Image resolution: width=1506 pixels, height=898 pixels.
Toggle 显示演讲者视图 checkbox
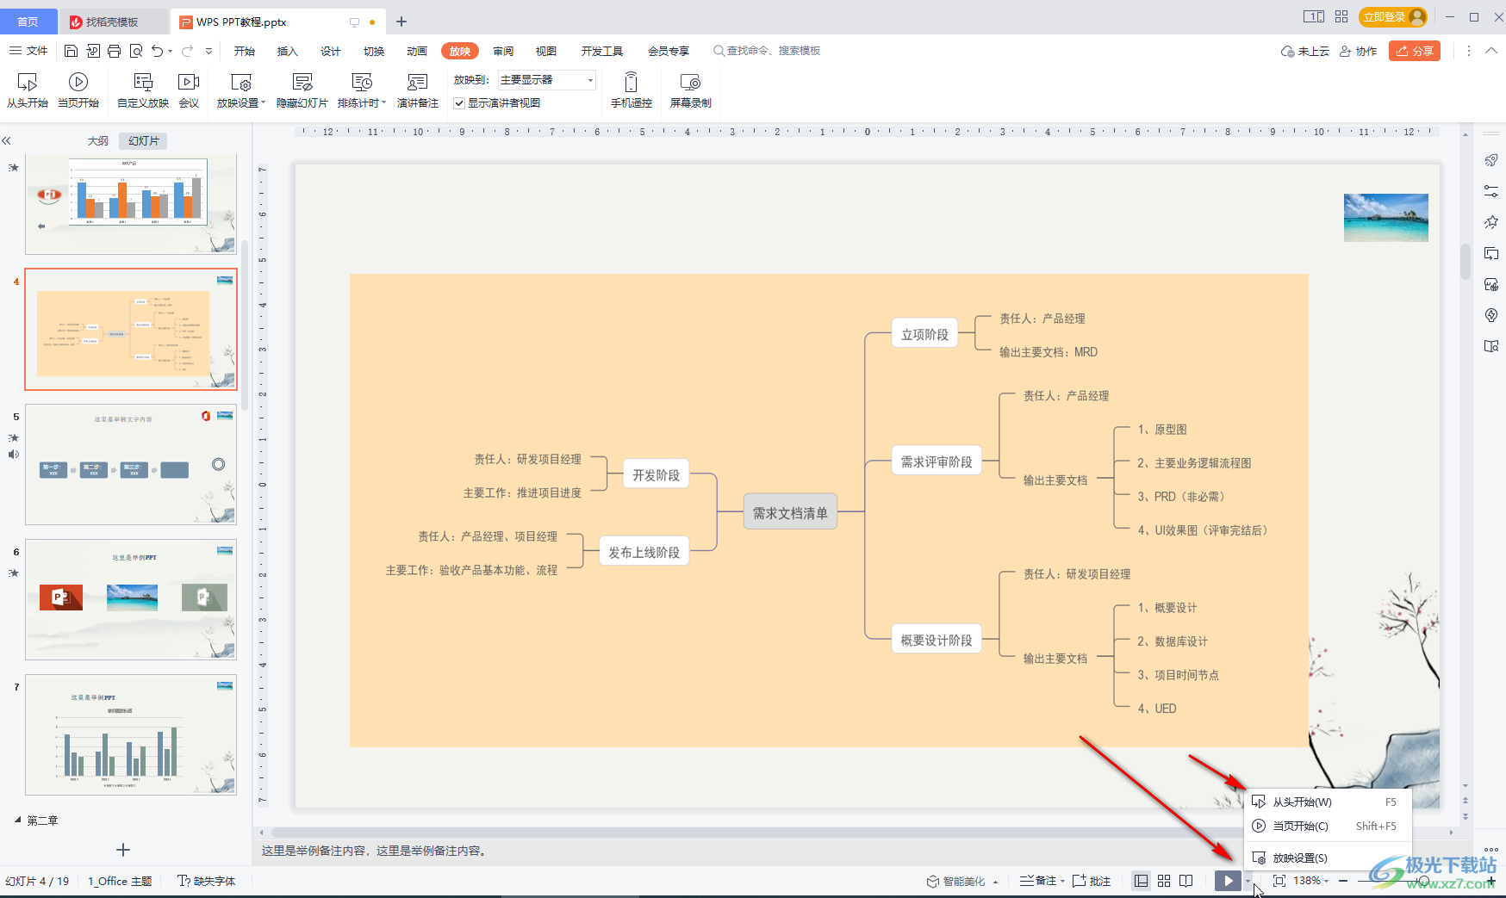[x=459, y=103]
